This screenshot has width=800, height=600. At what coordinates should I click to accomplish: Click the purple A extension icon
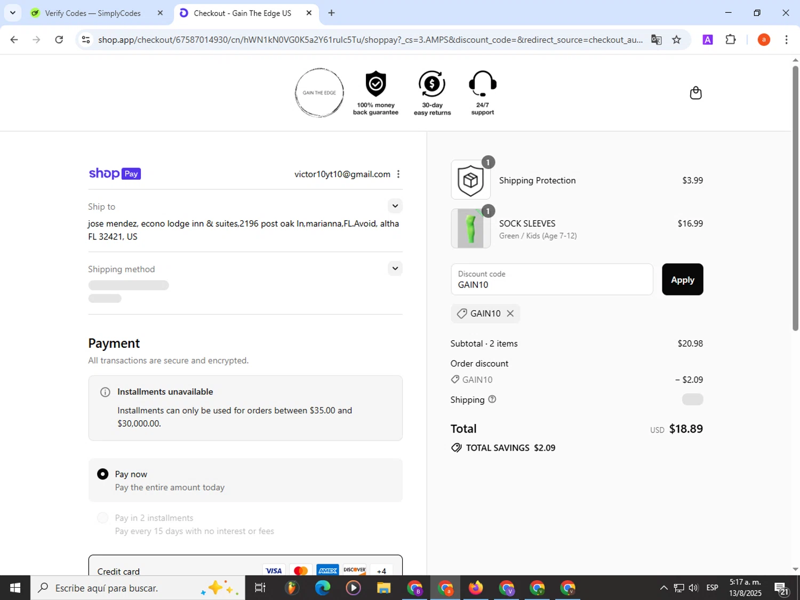point(708,39)
